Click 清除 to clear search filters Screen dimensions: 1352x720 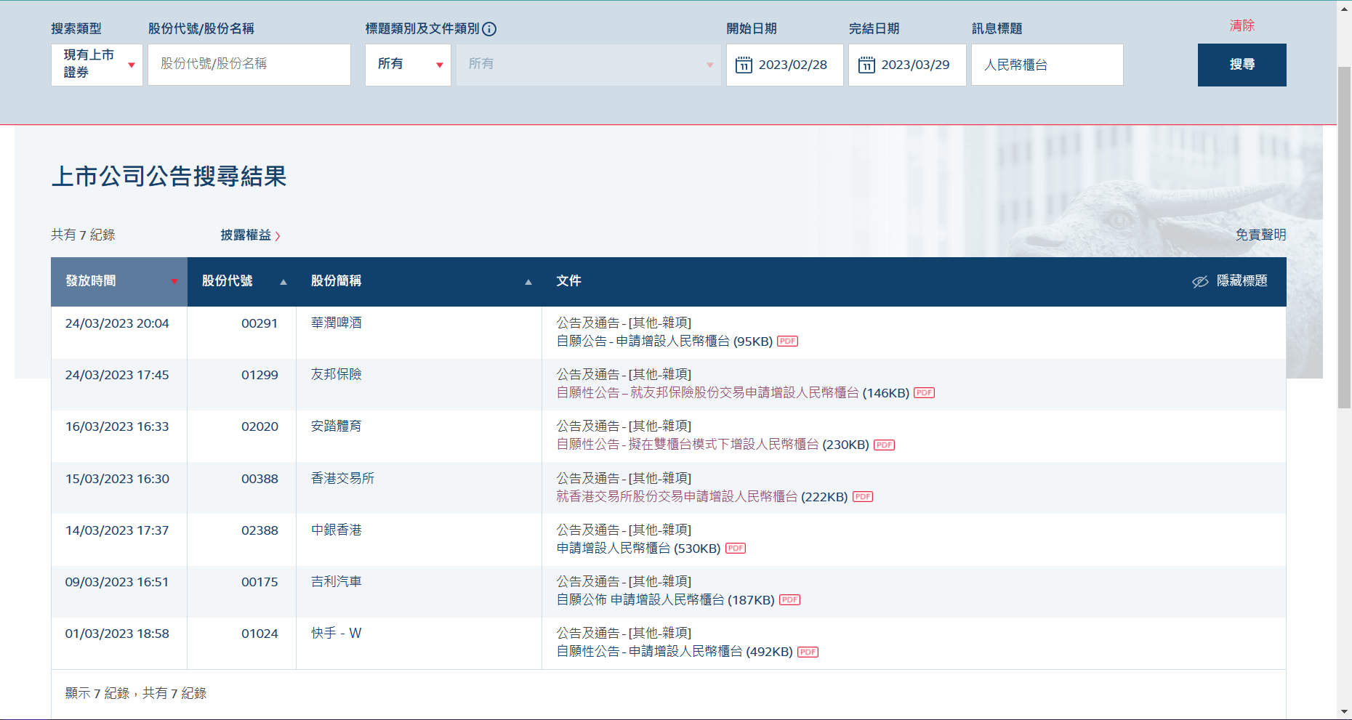tap(1242, 26)
